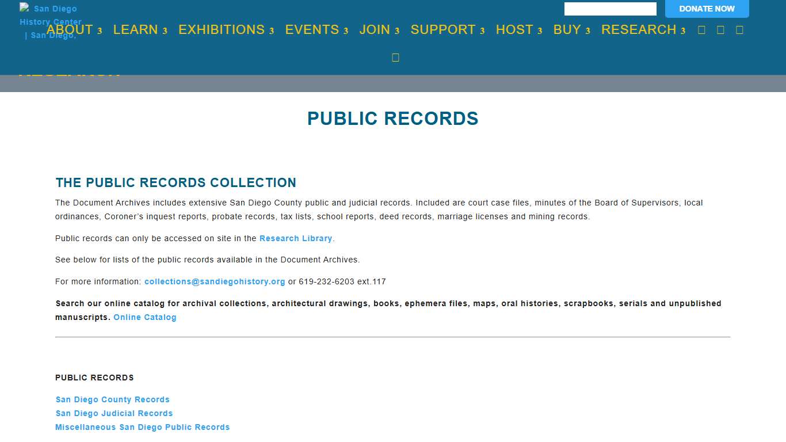This screenshot has width=786, height=442.
Task: Click the first icon right of RESEARCH menu
Action: (x=701, y=29)
